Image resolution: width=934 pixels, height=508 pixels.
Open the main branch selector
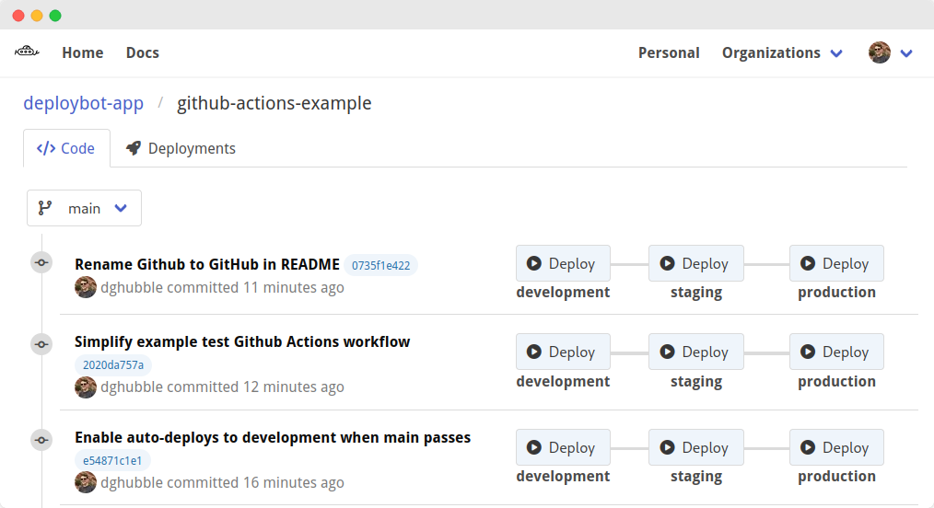(84, 208)
